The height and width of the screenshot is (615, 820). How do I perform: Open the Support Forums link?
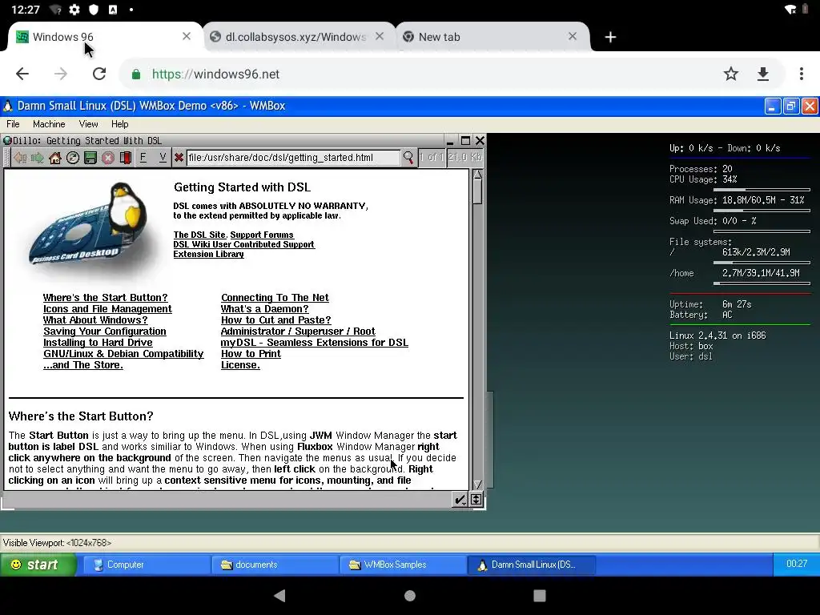tap(262, 235)
